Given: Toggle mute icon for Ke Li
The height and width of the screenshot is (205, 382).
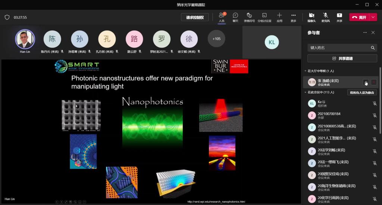Looking at the screenshot, I should click(375, 104).
